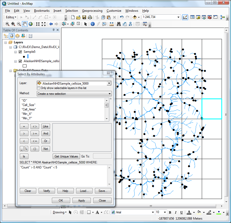Open the Geoprocessing menu

pyautogui.click(x=92, y=11)
